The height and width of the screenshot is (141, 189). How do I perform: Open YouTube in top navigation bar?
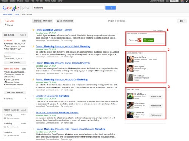pyautogui.click(x=40, y=1)
